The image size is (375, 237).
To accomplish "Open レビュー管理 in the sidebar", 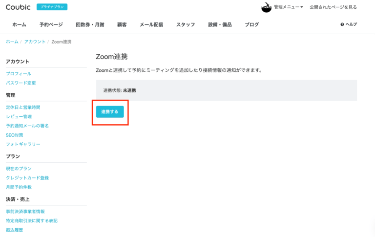I will point(19,117).
